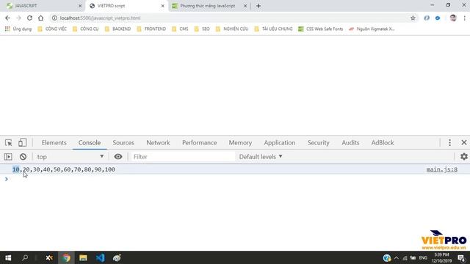Expand the Default levels dropdown
Screen dimensions: 470x264
261,156
